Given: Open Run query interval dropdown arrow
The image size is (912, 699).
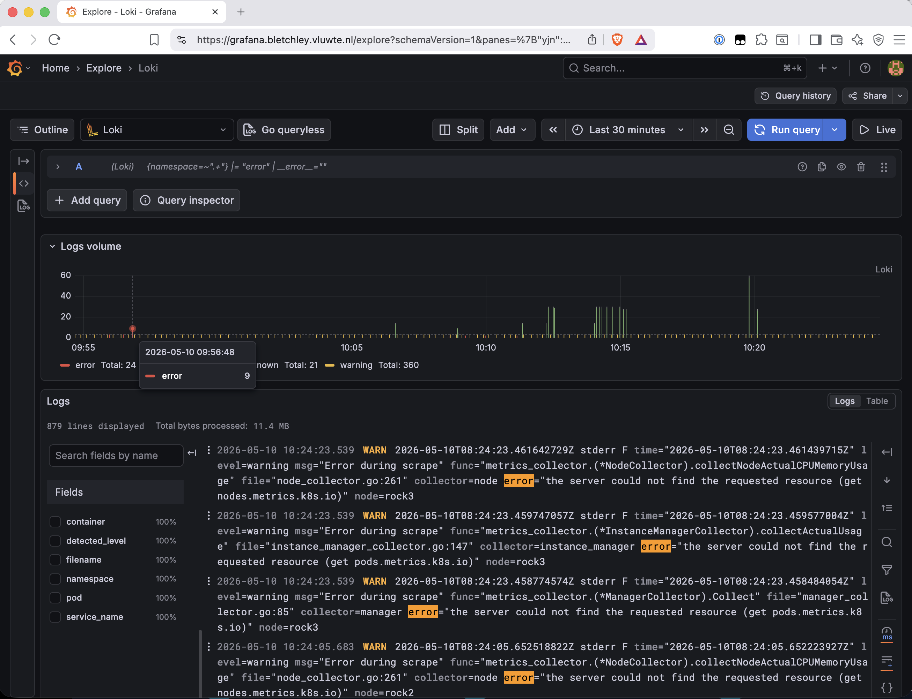Looking at the screenshot, I should point(834,130).
